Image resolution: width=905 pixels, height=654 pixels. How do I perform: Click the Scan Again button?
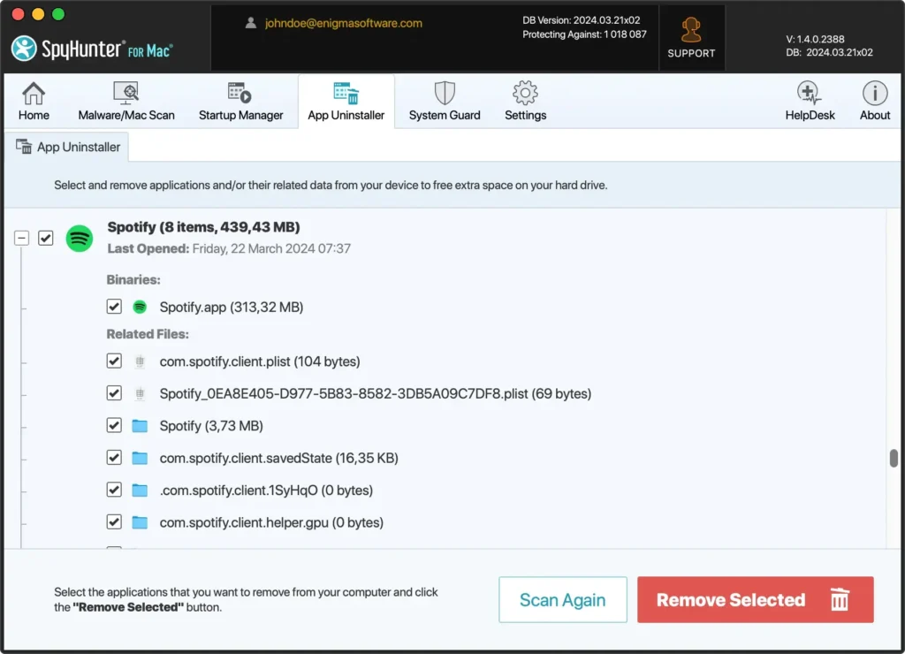click(x=562, y=600)
